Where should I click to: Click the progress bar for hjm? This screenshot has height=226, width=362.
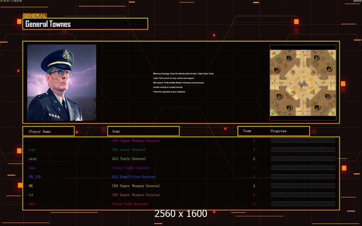coord(303,150)
